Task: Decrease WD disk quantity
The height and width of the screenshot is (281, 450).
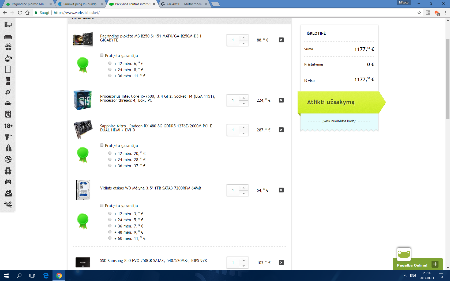Action: pyautogui.click(x=244, y=193)
